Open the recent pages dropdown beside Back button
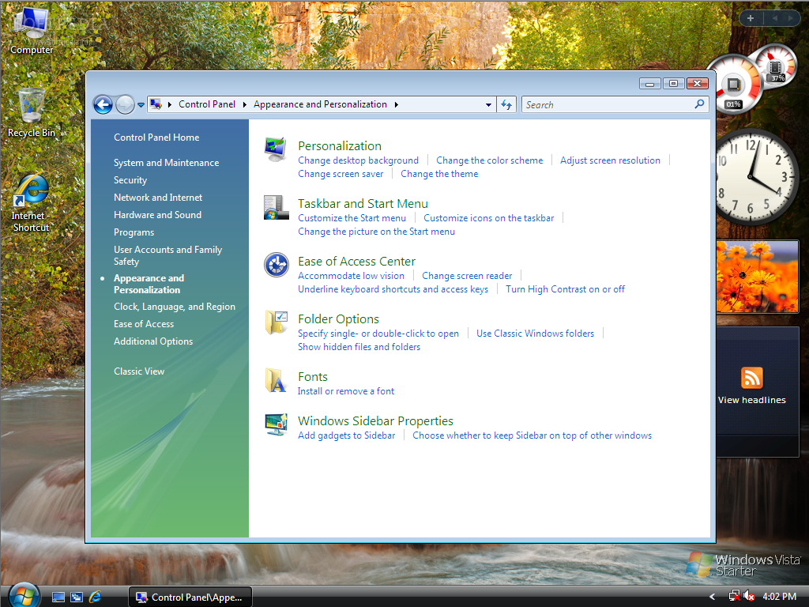The width and height of the screenshot is (809, 607). [141, 104]
